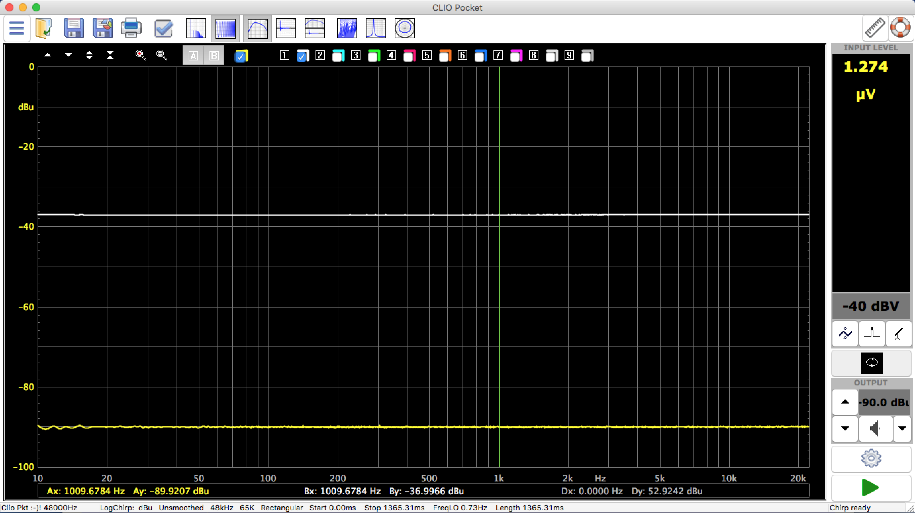Enable the magenta overlay 7 checkbox
Viewport: 915px width, 513px height.
coord(516,56)
